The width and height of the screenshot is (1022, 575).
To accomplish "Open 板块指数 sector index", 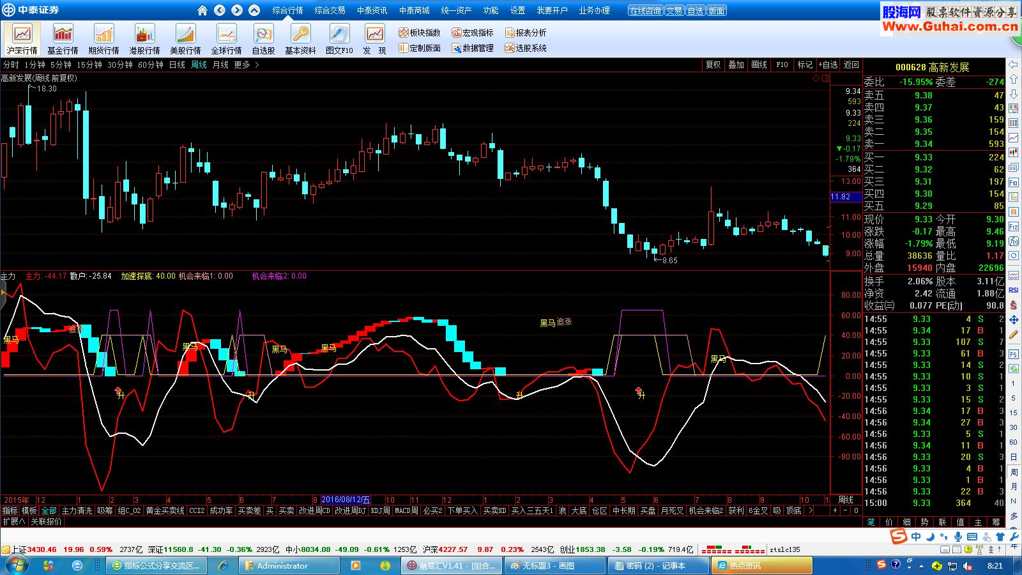I will point(420,33).
